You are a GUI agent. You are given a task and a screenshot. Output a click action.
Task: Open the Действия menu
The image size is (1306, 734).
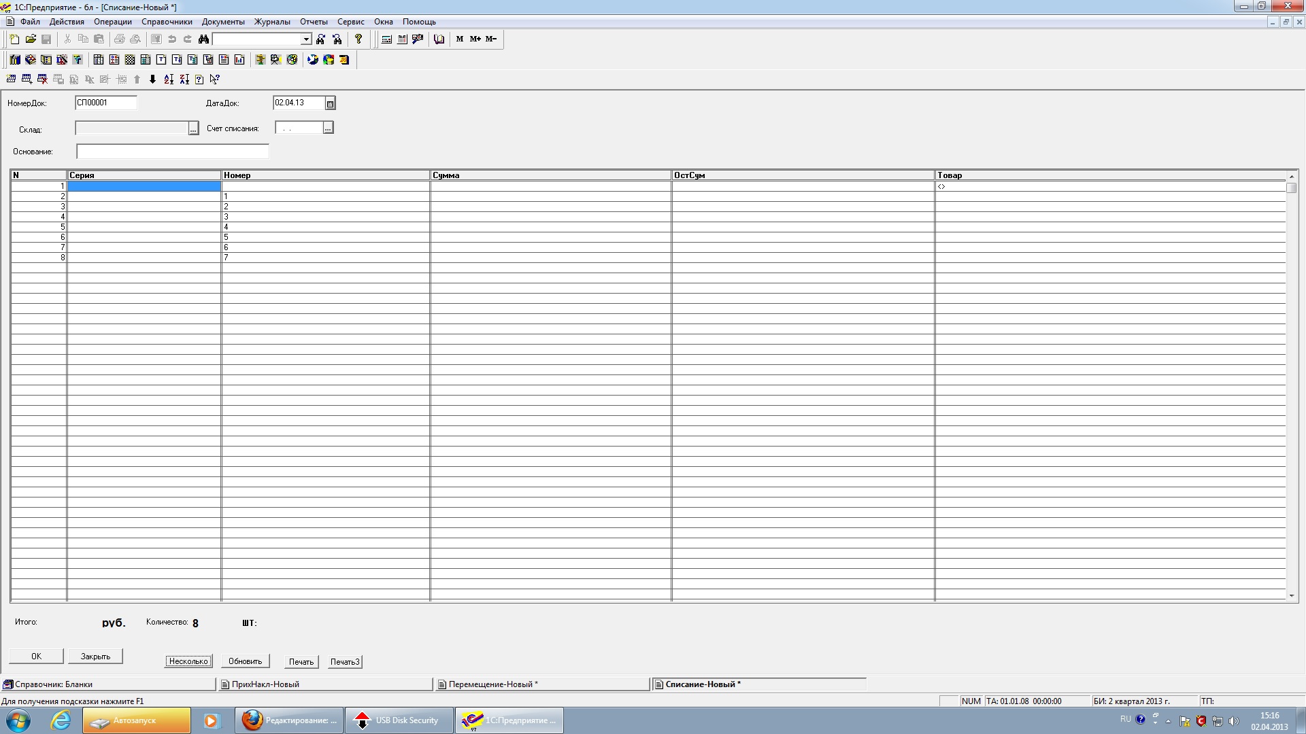[x=67, y=22]
